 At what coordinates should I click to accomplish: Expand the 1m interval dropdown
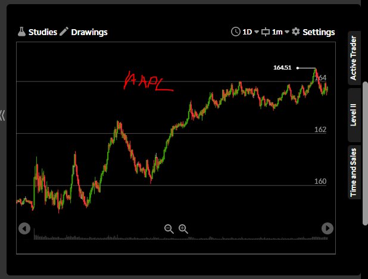(287, 32)
